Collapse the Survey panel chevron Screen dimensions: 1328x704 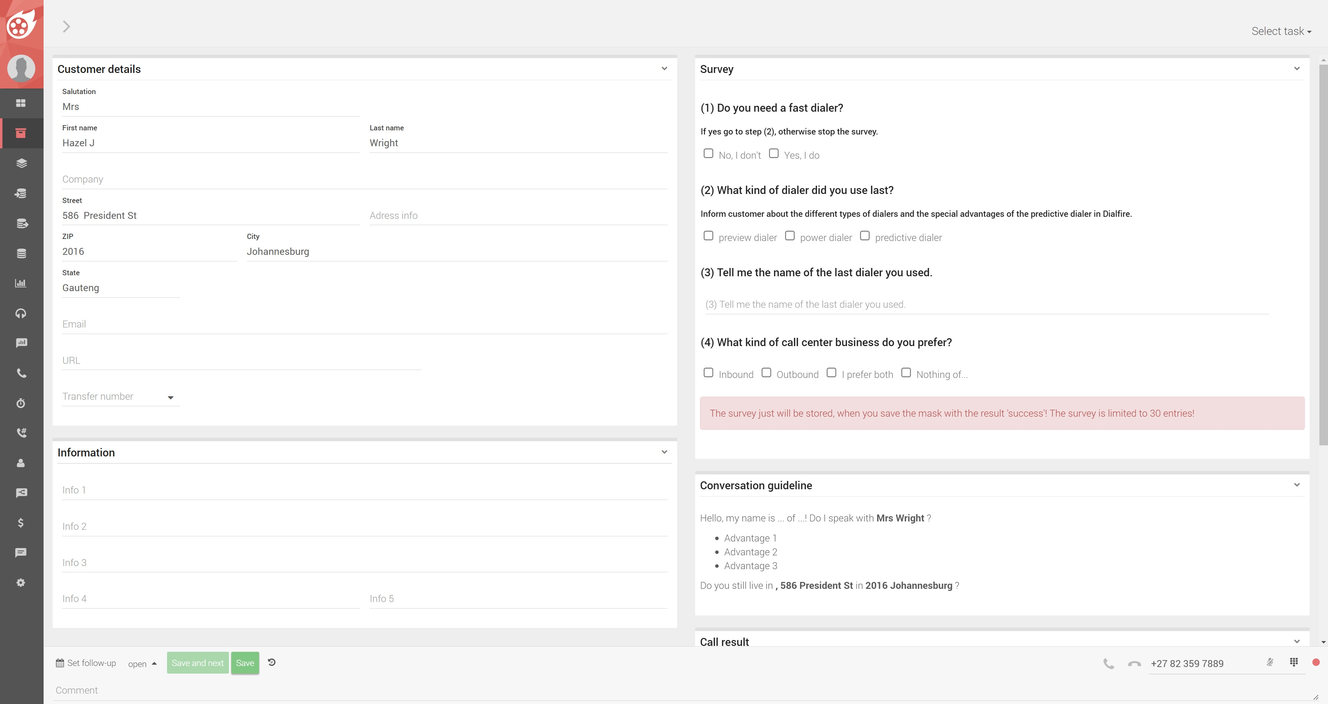(x=1297, y=68)
